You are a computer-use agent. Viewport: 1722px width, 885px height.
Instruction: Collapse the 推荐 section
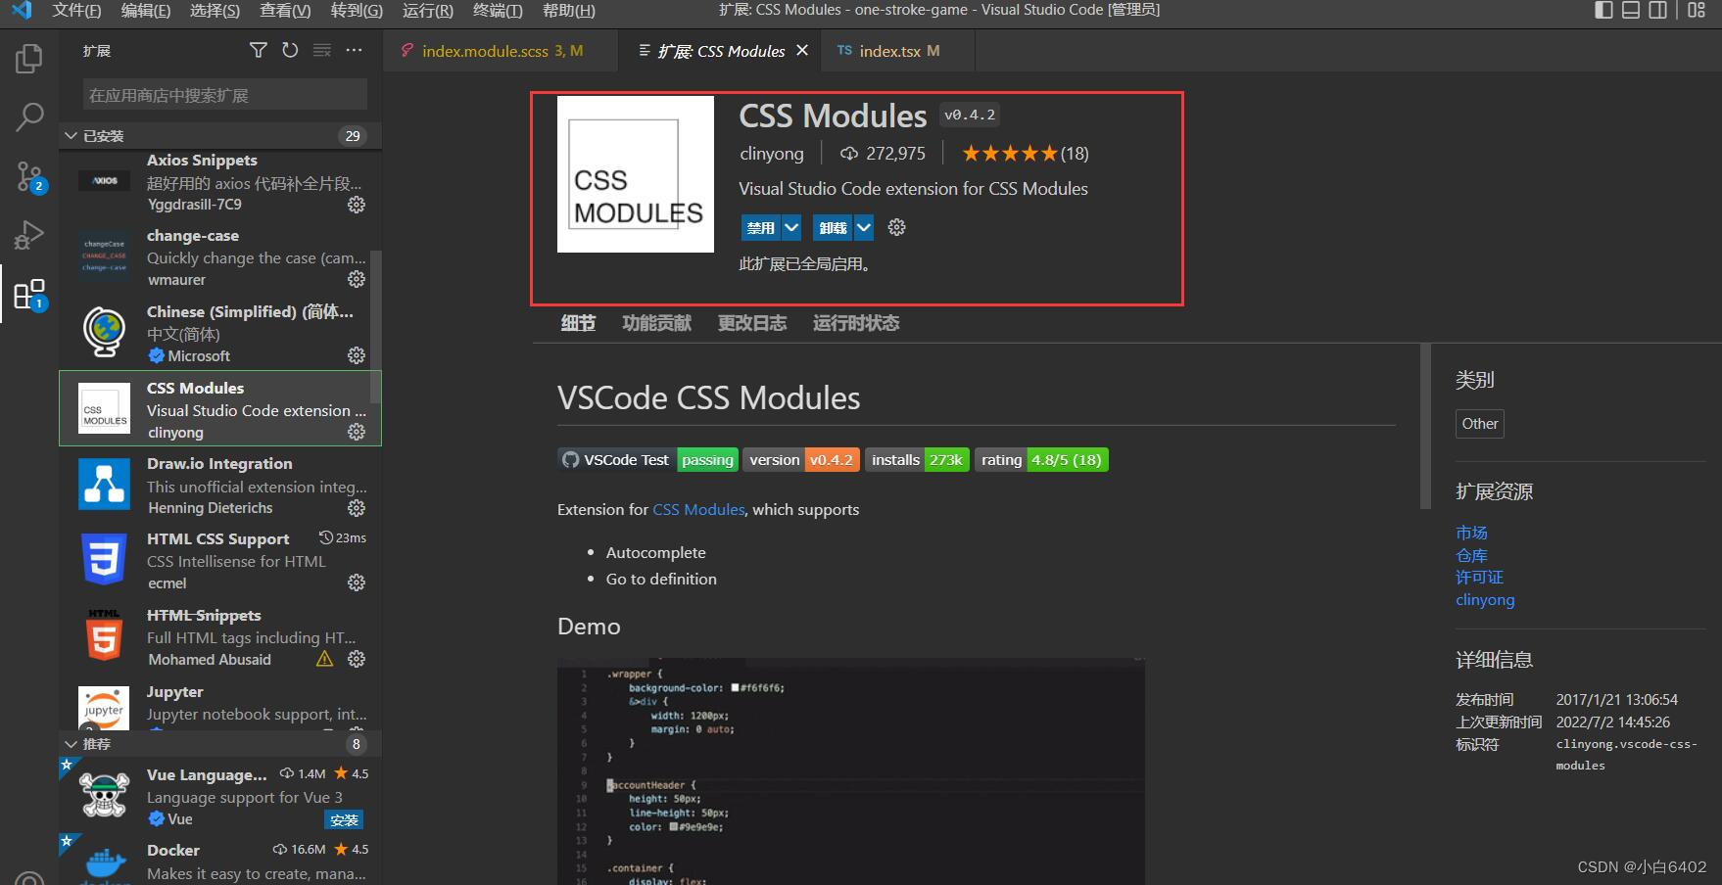(x=71, y=744)
